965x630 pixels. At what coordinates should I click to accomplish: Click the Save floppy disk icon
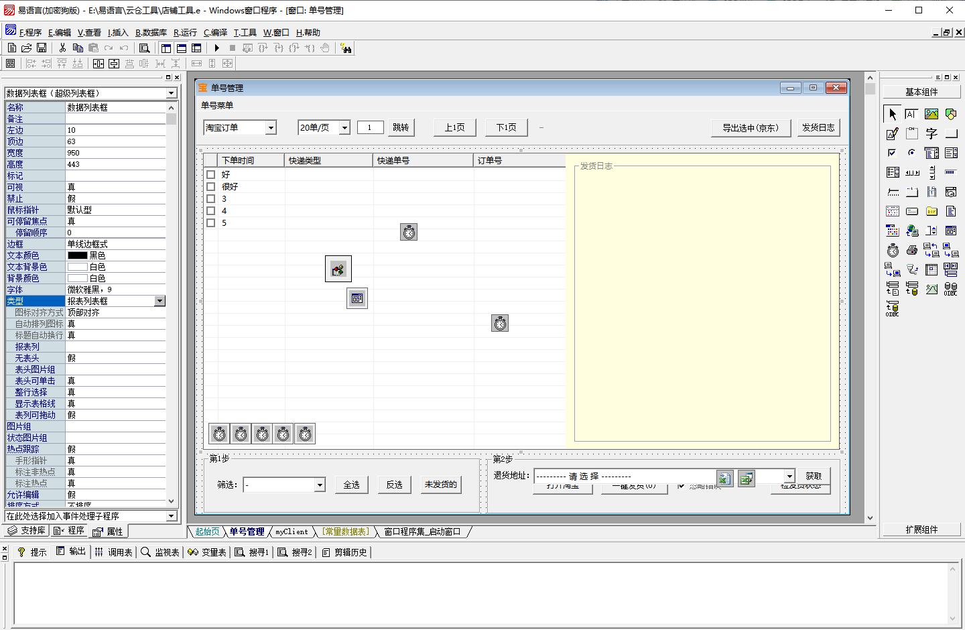(42, 48)
